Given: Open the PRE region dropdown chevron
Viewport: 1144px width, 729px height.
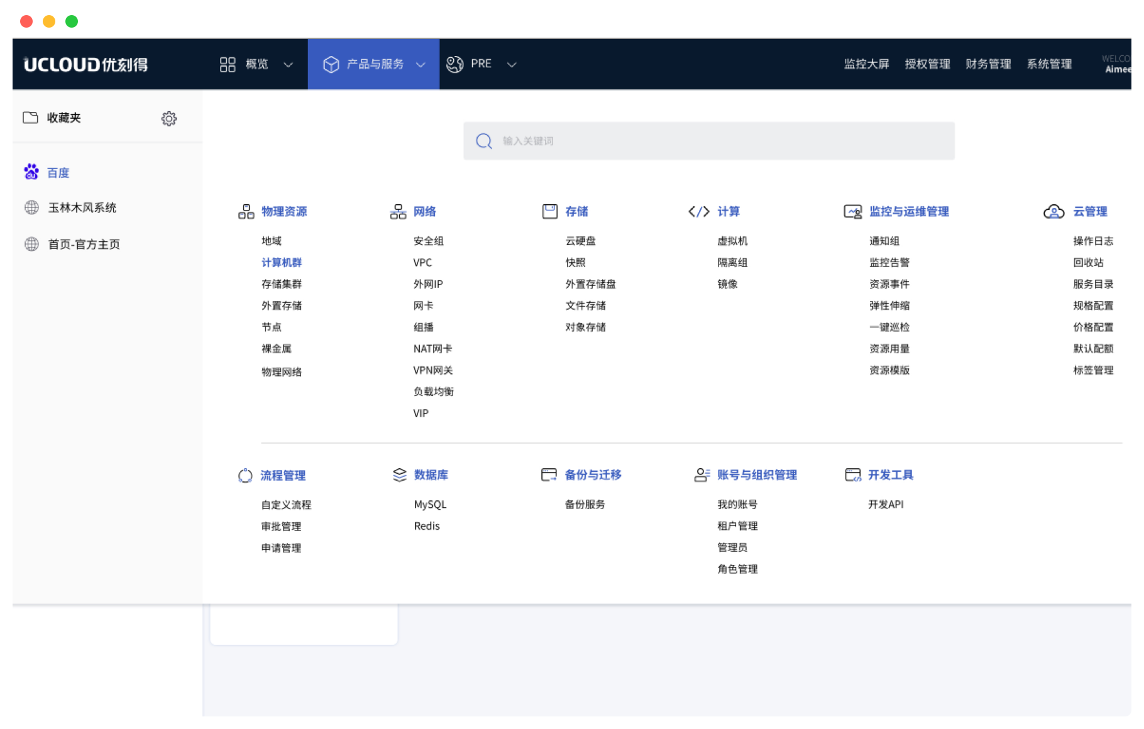Looking at the screenshot, I should click(x=512, y=64).
